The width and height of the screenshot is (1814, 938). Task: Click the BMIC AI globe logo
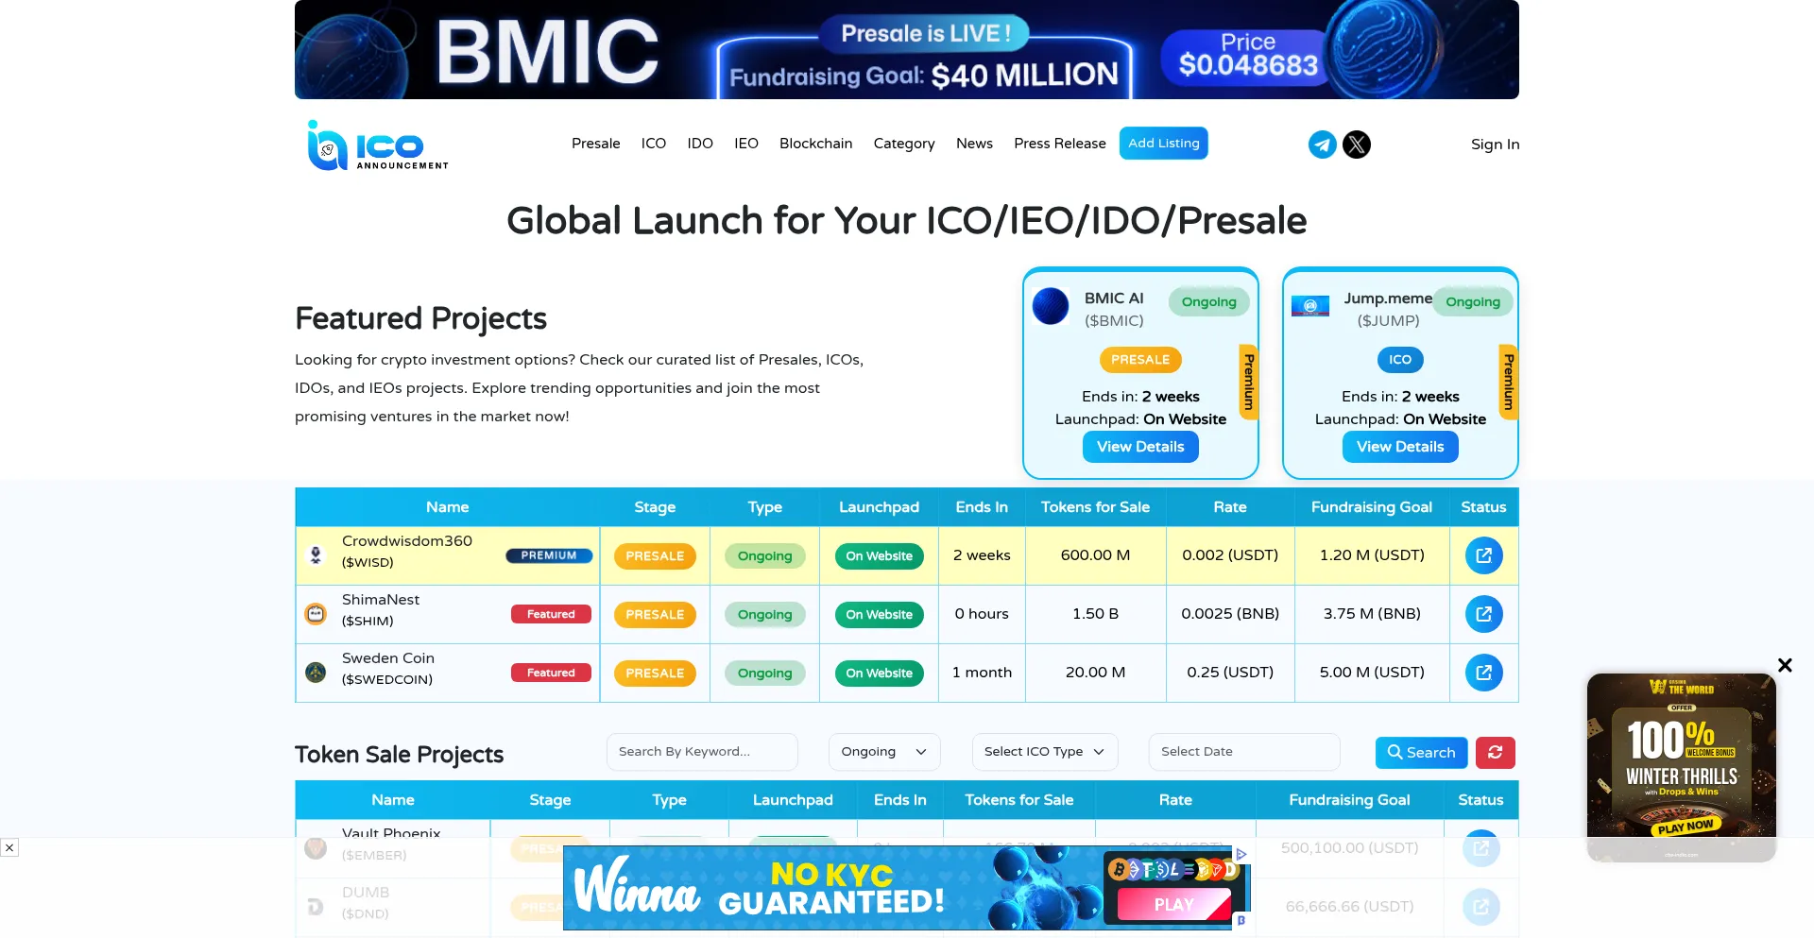pos(1051,306)
